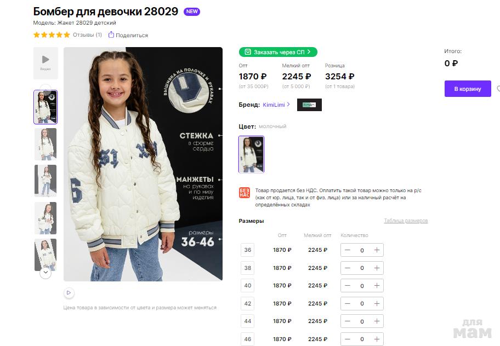The image size is (500, 346).
Task: Click quantity field for size 40
Action: 362,286
